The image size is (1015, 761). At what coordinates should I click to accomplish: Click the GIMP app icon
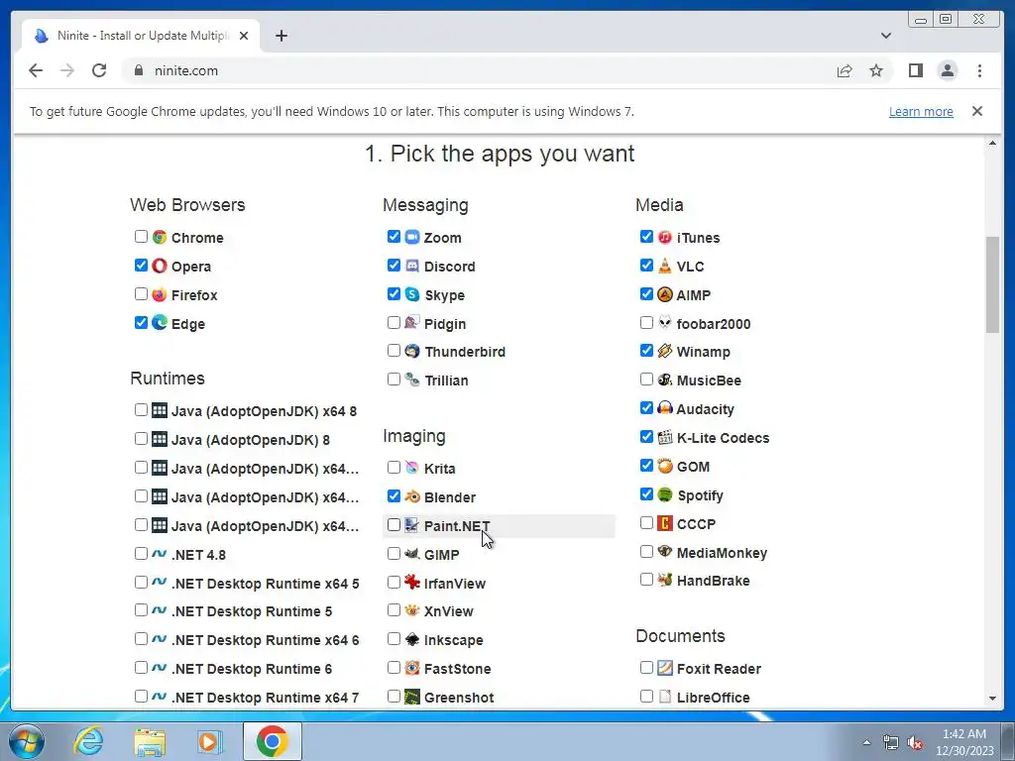[412, 554]
